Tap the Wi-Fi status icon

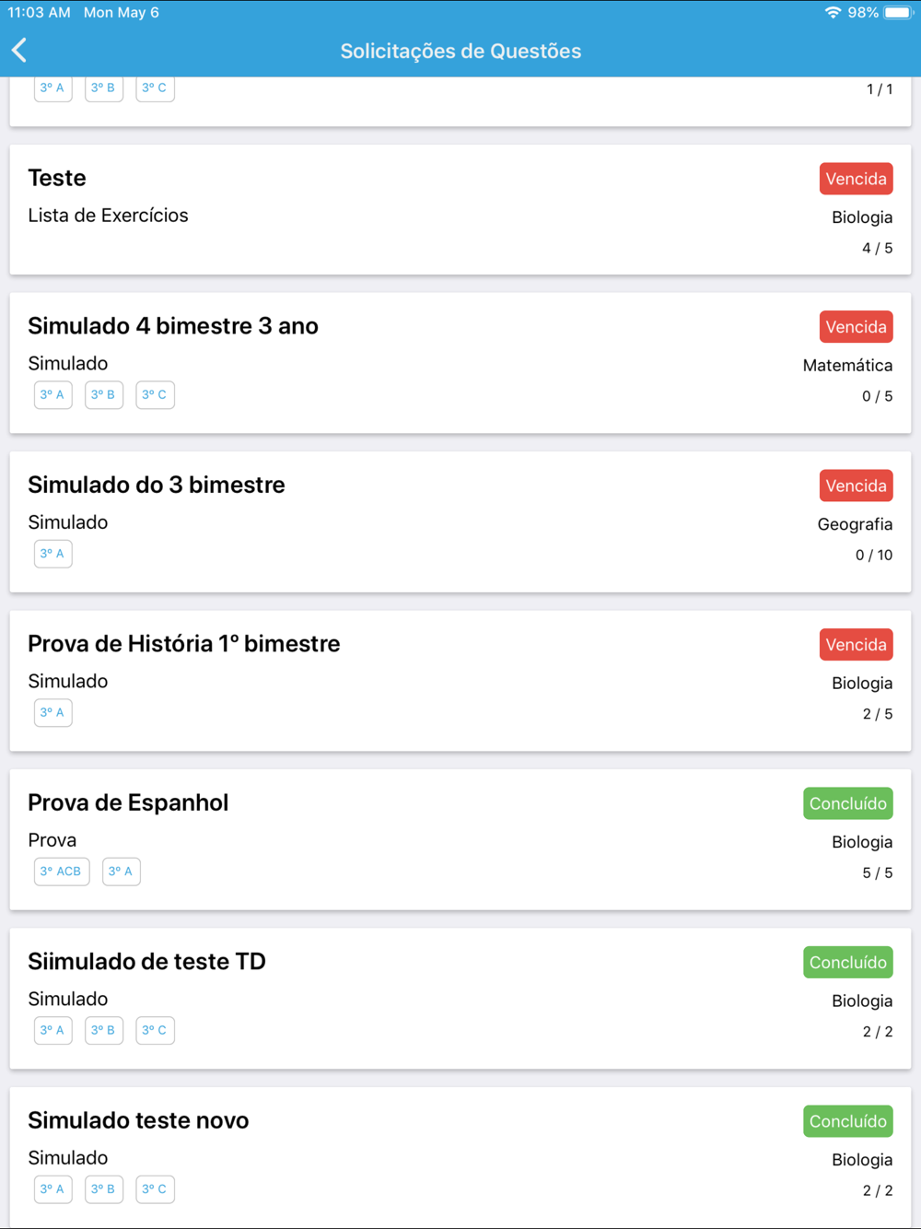pyautogui.click(x=833, y=13)
